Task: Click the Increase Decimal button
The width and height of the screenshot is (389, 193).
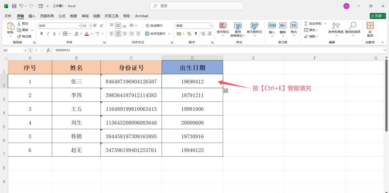Action: click(x=203, y=34)
